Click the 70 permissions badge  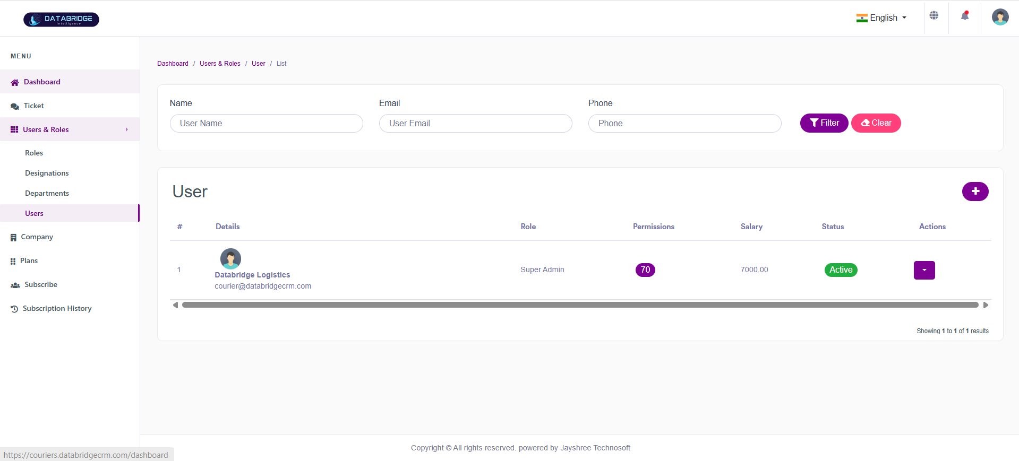click(645, 270)
